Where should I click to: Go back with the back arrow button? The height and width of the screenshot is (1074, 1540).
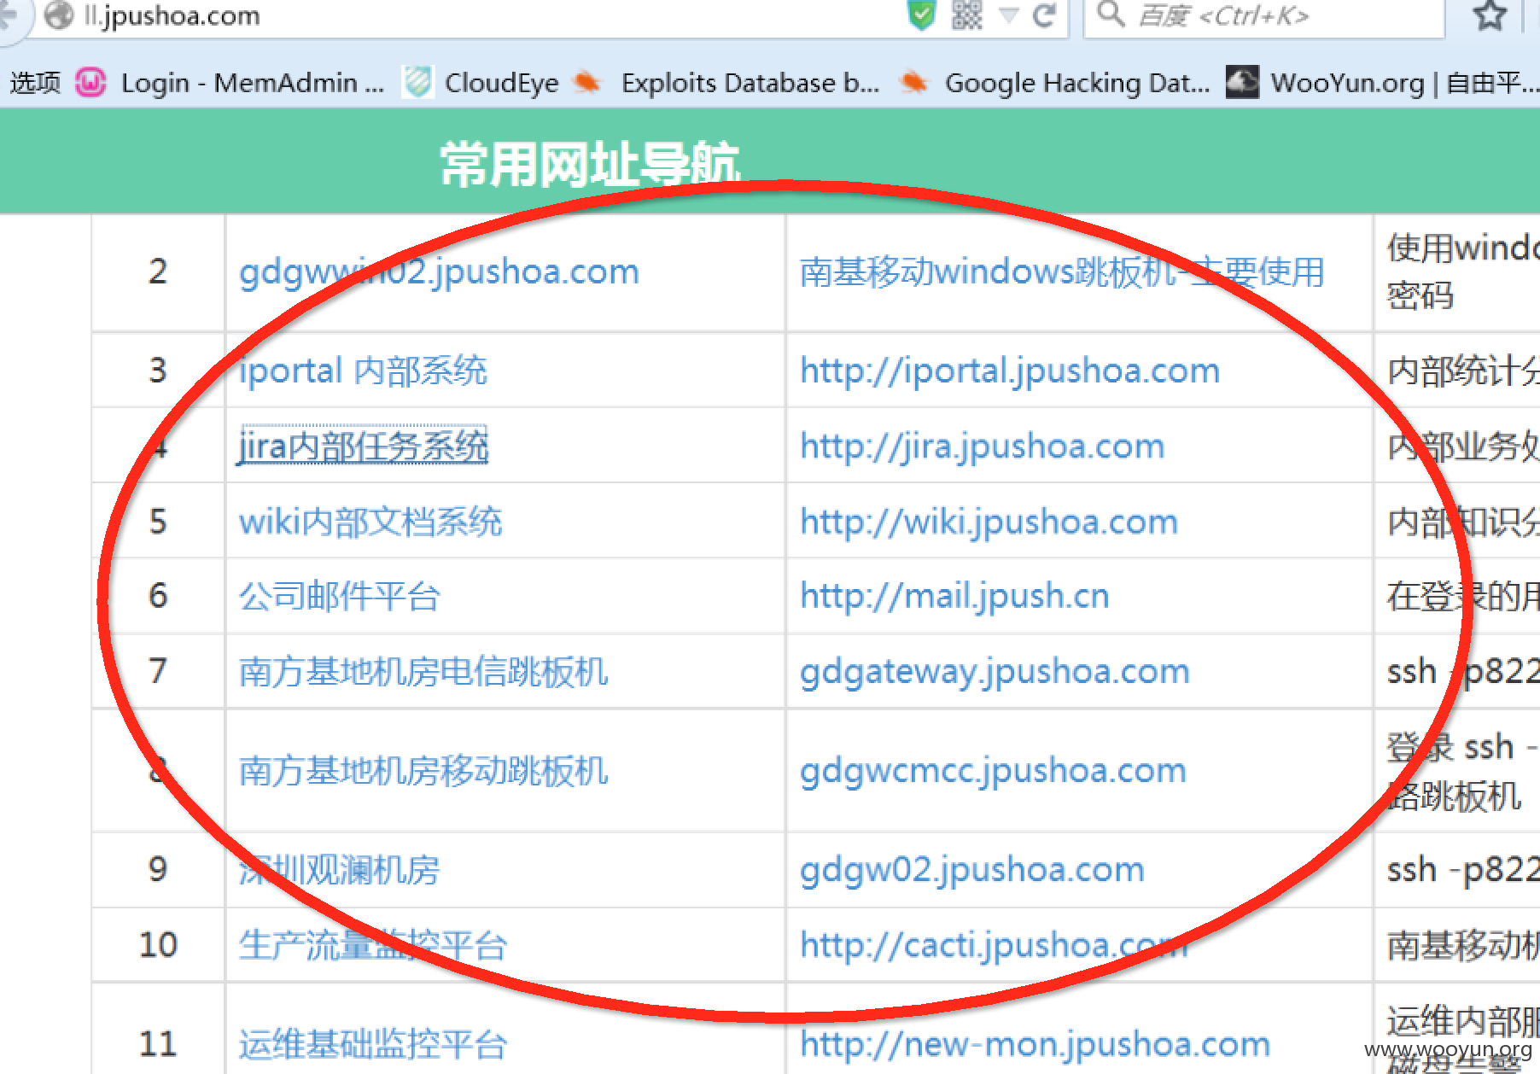coord(9,15)
